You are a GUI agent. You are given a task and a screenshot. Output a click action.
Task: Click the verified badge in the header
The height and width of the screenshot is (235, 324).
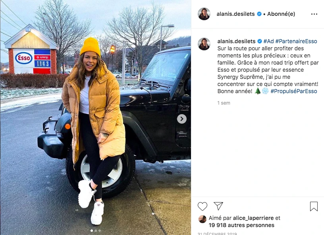pyautogui.click(x=259, y=14)
